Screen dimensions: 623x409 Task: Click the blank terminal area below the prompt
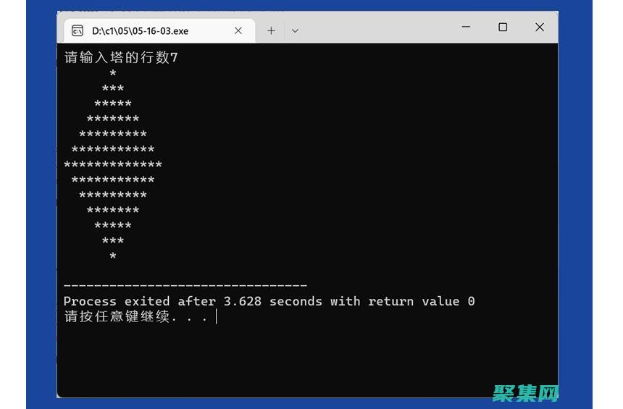(x=304, y=358)
